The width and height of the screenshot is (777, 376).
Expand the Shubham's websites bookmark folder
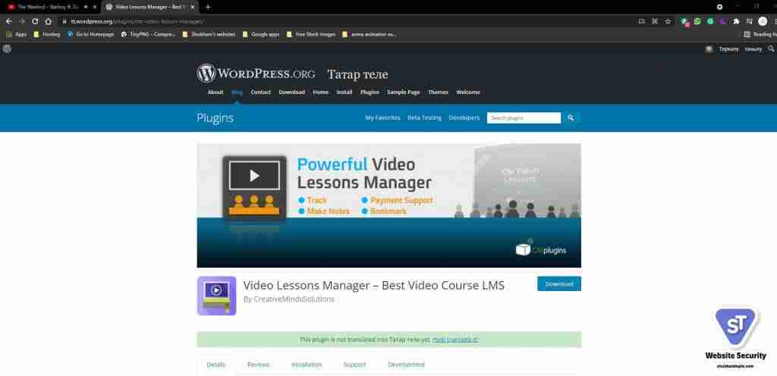[x=209, y=35]
